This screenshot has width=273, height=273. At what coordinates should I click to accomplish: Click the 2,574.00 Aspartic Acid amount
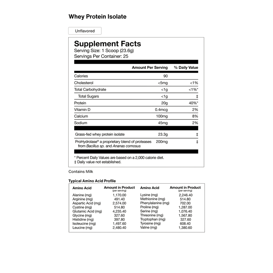[119, 203]
